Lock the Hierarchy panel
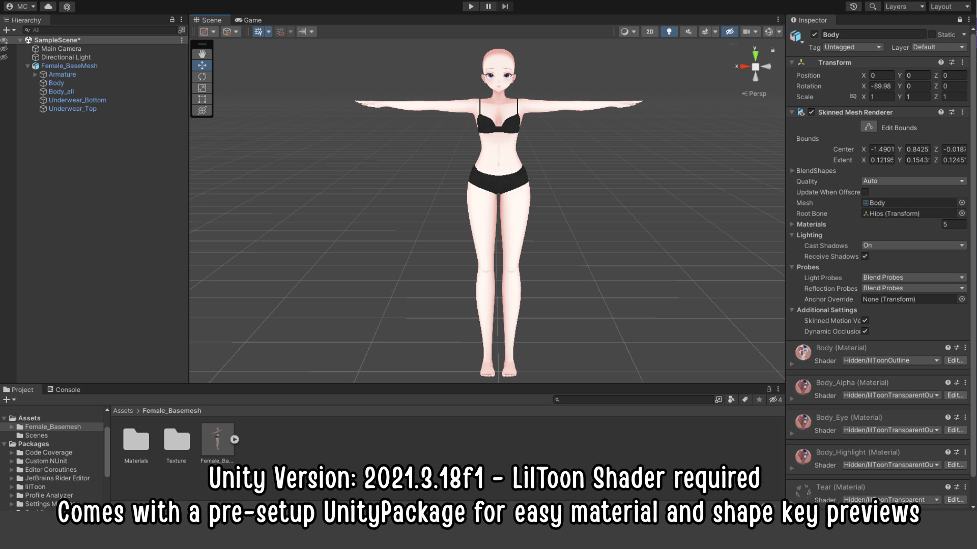The image size is (977, 549). [x=172, y=20]
